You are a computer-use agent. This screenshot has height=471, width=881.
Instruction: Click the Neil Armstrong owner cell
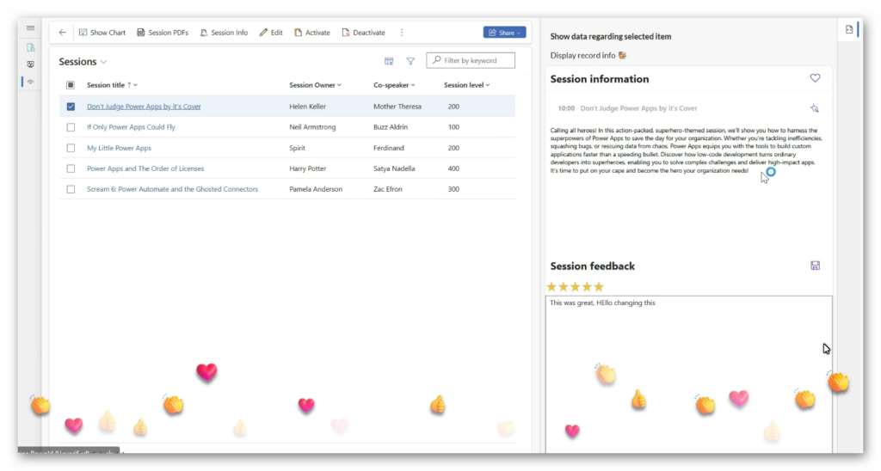pyautogui.click(x=312, y=127)
